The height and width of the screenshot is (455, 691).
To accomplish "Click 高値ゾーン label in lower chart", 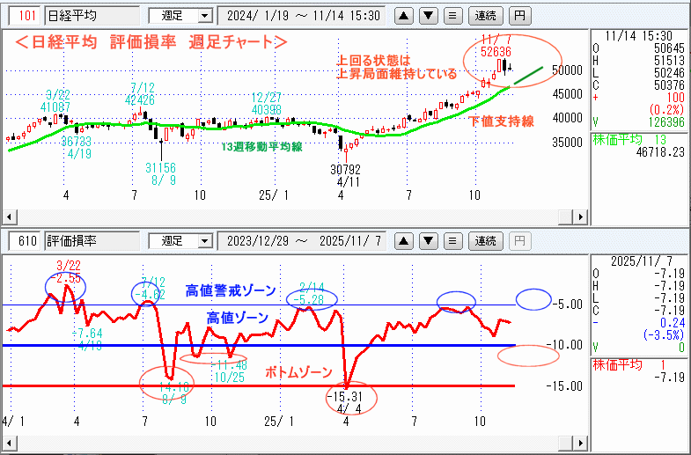I will tap(238, 318).
